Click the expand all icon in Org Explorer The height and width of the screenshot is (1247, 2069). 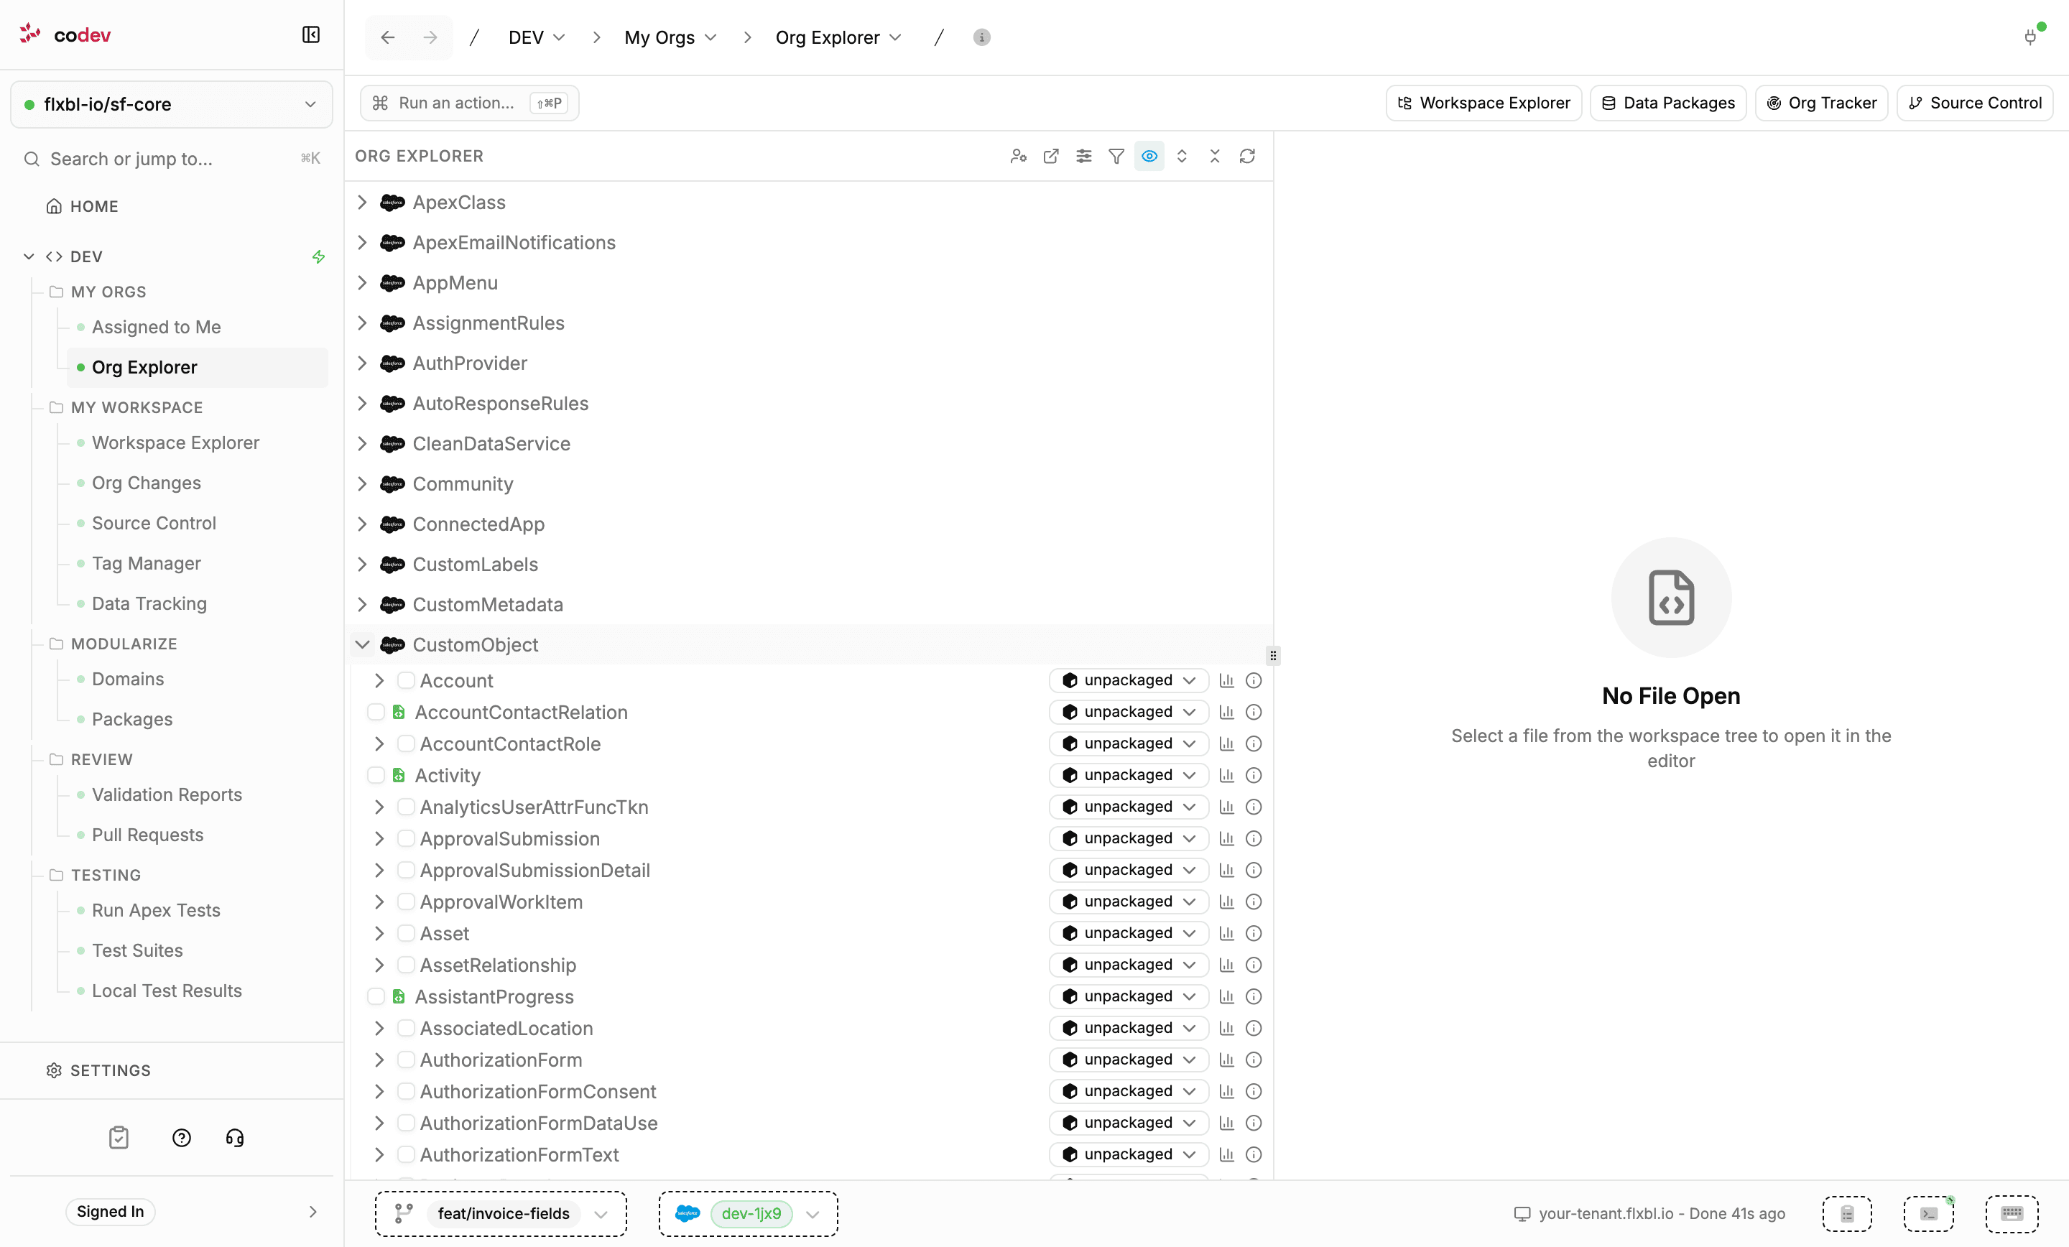tap(1182, 156)
